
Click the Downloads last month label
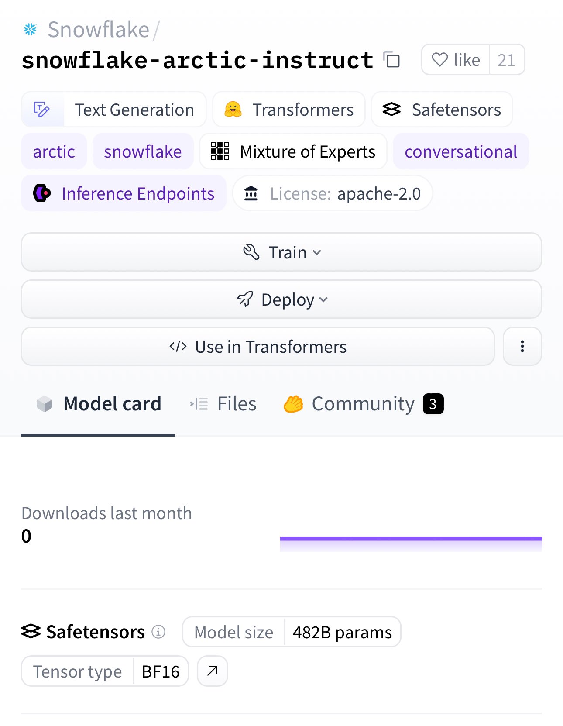(x=106, y=513)
